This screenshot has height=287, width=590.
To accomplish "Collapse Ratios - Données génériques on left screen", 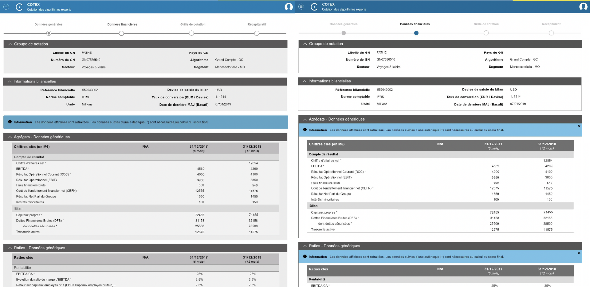I will click(x=10, y=248).
